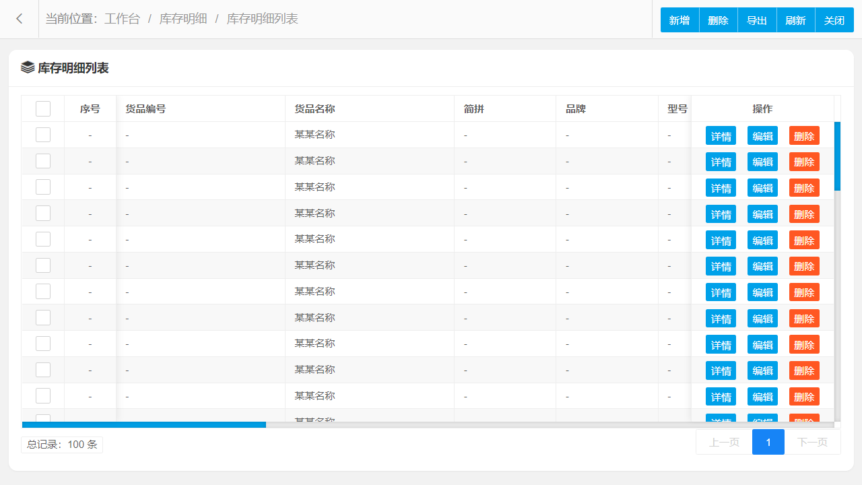Viewport: 862px width, 485px height.
Task: Check the first row's checkbox
Action: pos(43,135)
